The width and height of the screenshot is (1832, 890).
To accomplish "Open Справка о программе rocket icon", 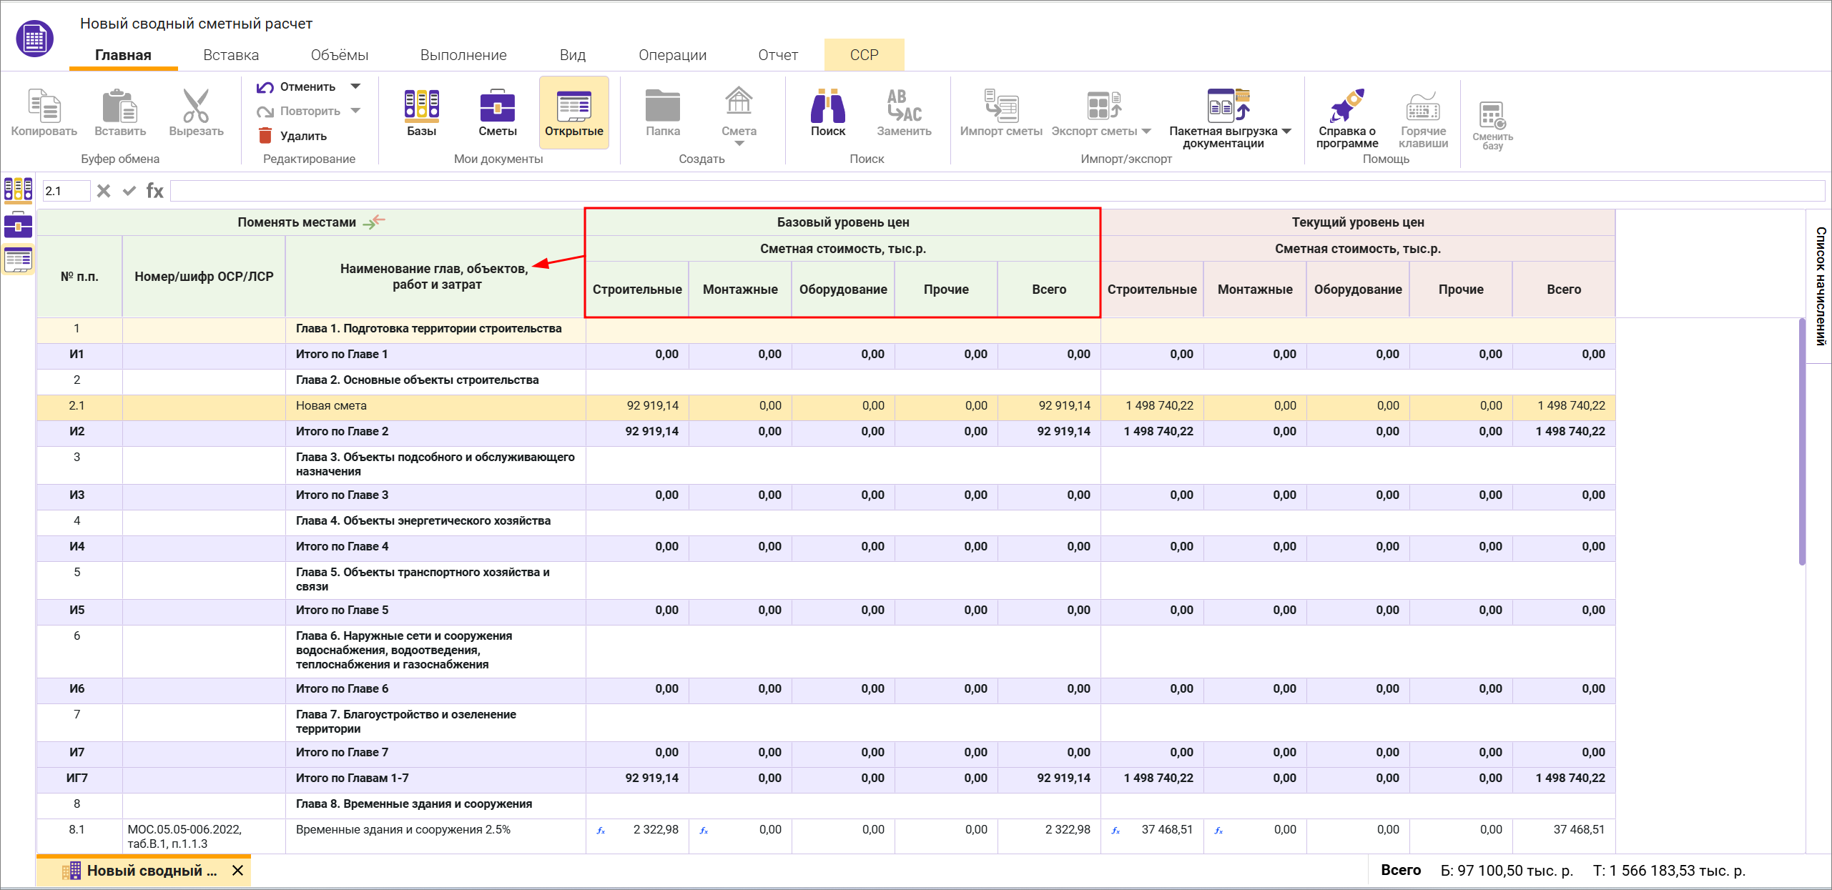I will (x=1346, y=106).
